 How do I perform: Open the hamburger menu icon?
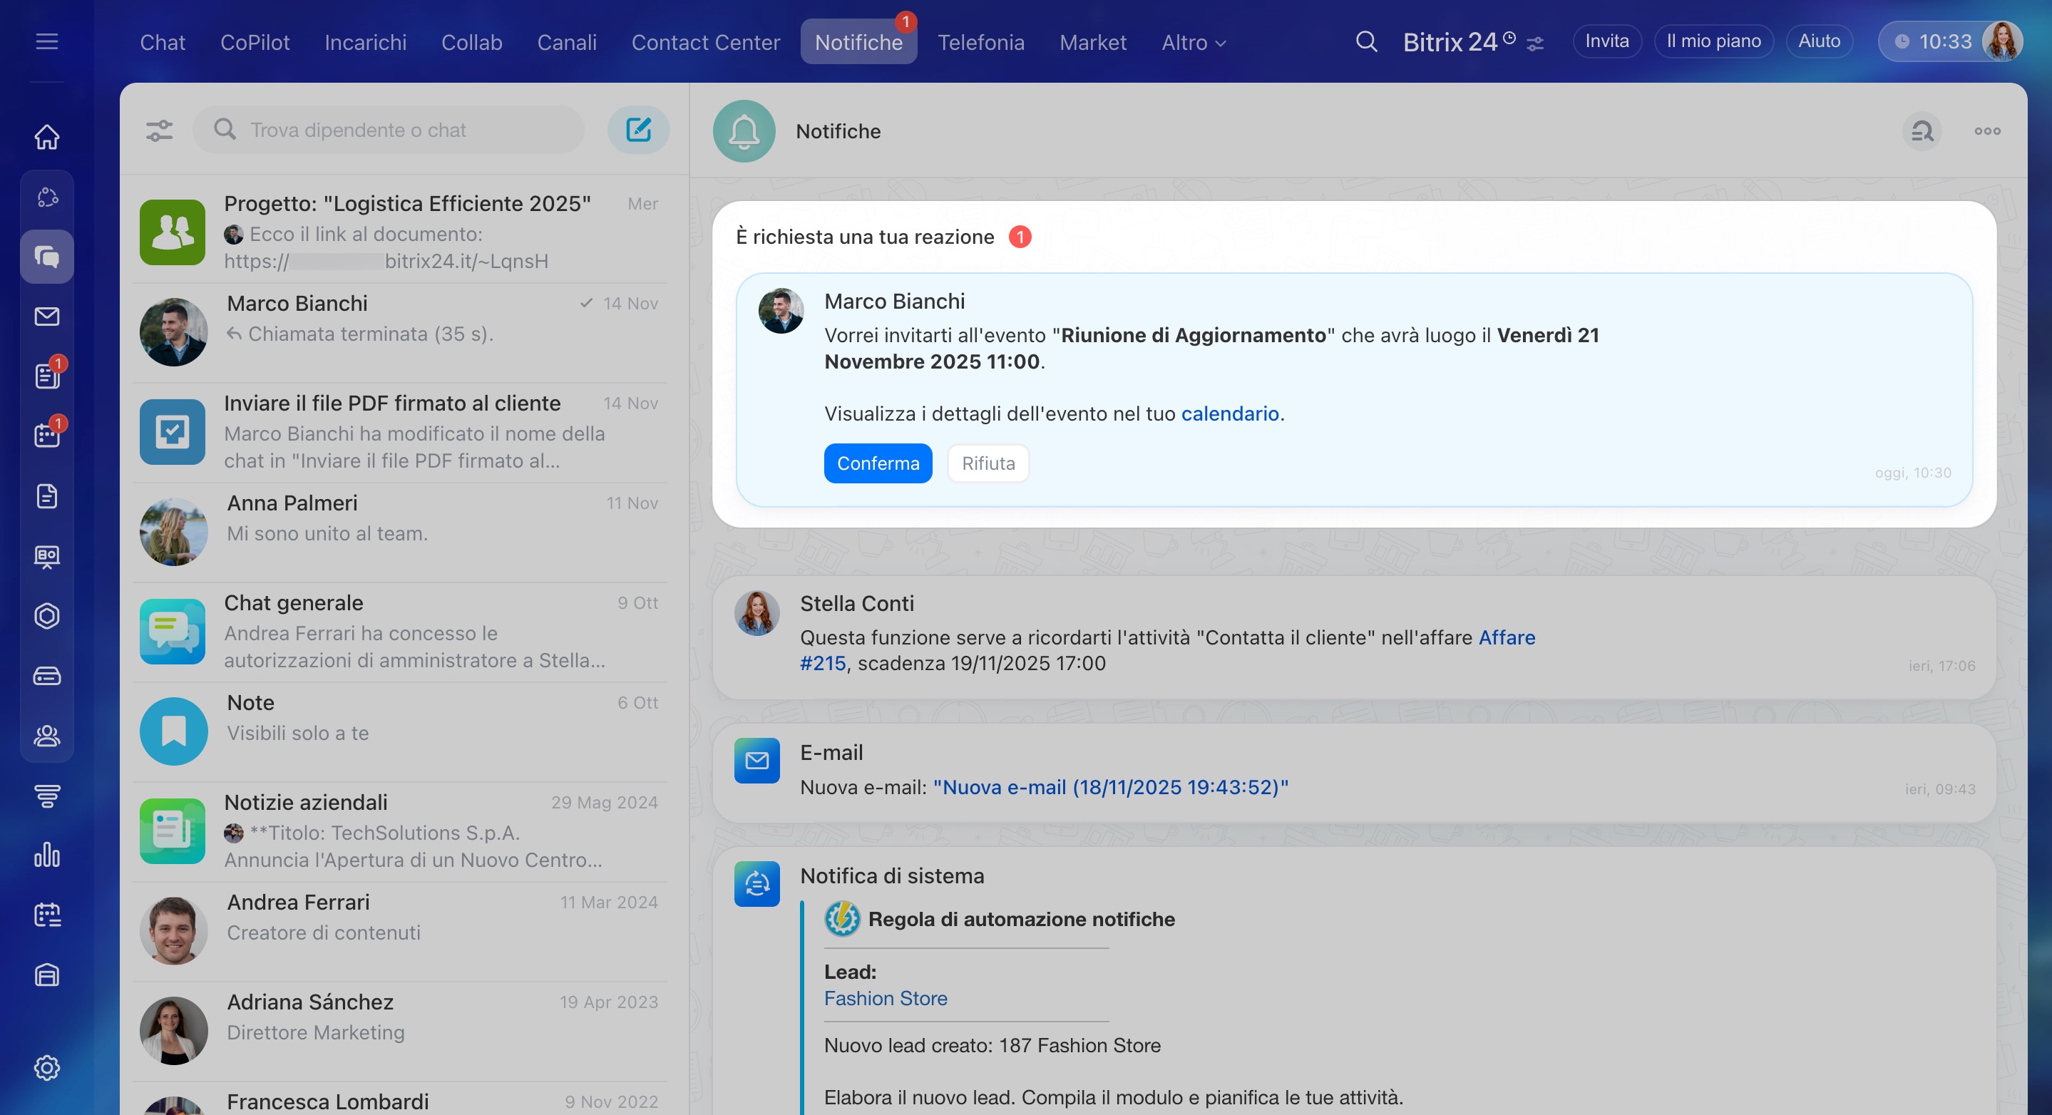pyautogui.click(x=47, y=41)
